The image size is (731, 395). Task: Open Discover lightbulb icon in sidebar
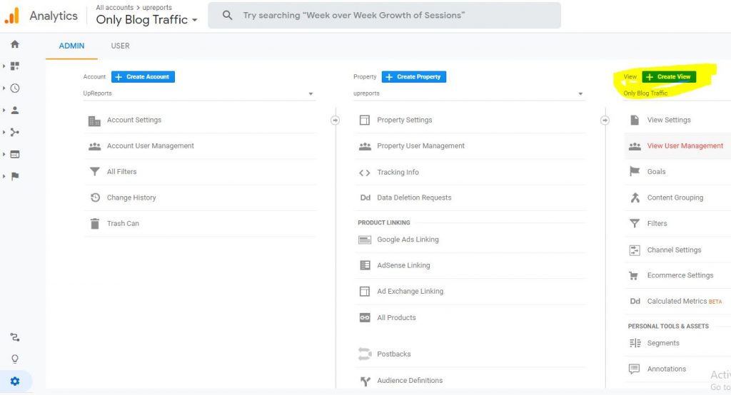coord(15,359)
